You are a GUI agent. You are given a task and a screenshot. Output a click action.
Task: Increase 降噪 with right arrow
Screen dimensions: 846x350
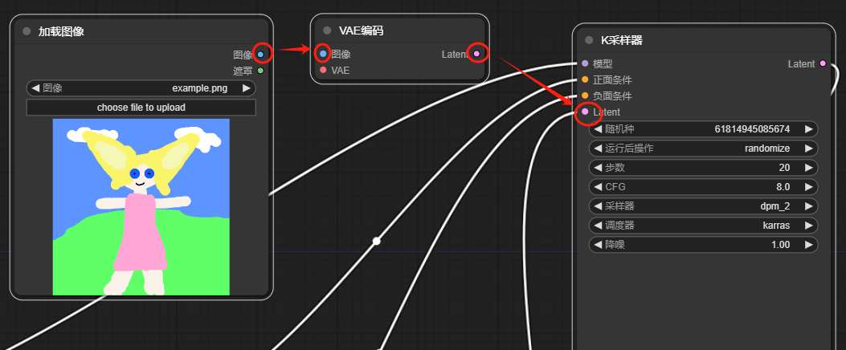809,245
